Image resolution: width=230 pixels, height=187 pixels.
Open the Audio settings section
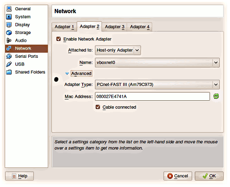point(26,40)
